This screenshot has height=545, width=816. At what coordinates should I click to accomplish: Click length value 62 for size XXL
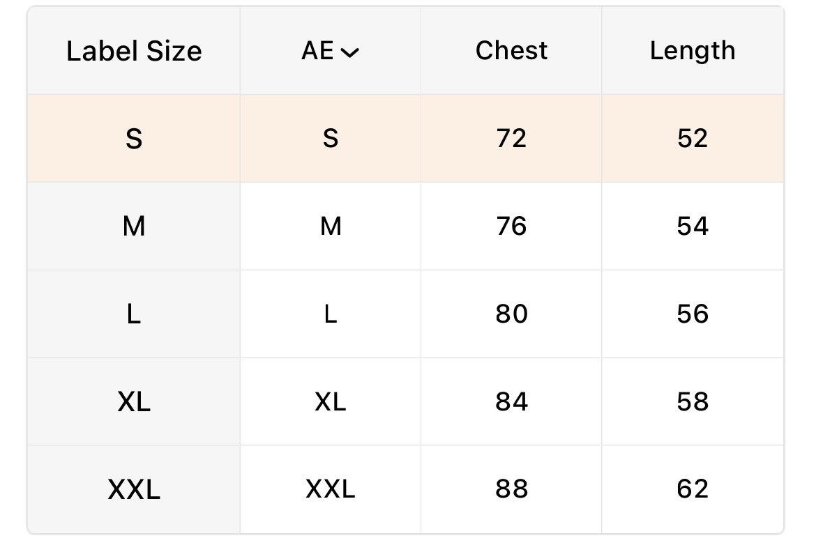693,489
